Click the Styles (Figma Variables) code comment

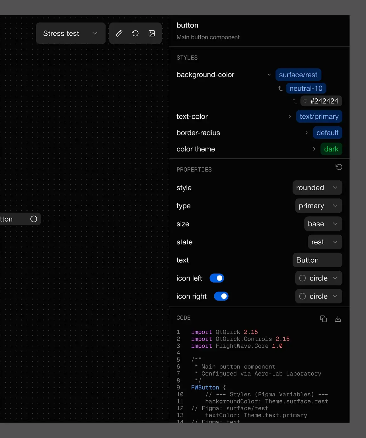(266, 394)
